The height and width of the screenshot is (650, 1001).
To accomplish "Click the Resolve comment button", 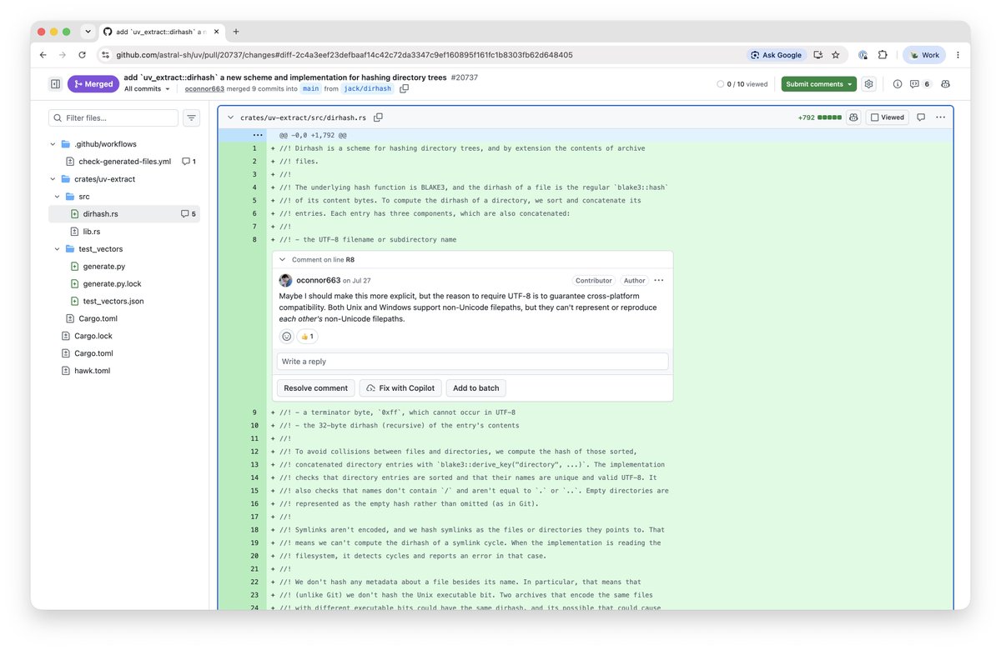I will [315, 388].
